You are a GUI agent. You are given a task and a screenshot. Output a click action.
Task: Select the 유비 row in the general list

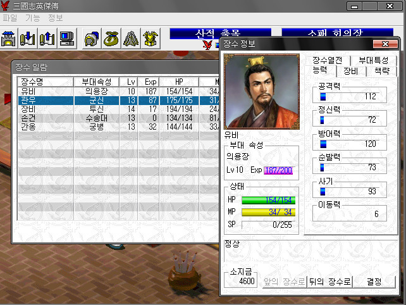point(119,91)
